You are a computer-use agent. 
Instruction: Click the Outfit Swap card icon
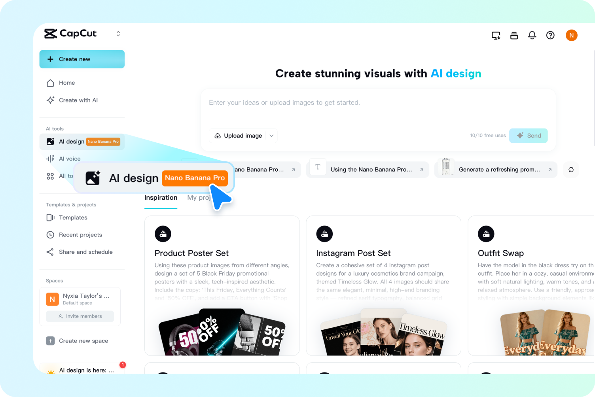click(x=486, y=234)
